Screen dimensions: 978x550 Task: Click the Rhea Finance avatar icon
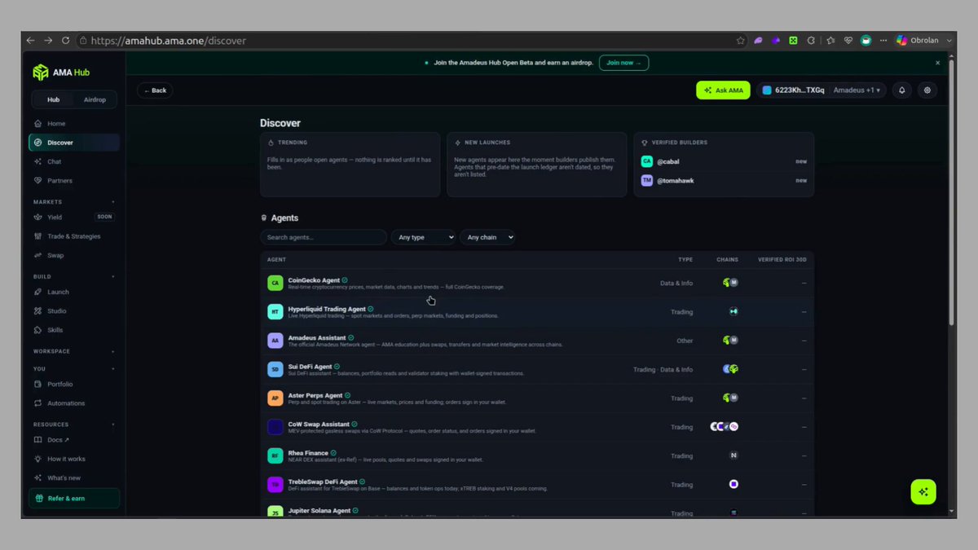275,455
